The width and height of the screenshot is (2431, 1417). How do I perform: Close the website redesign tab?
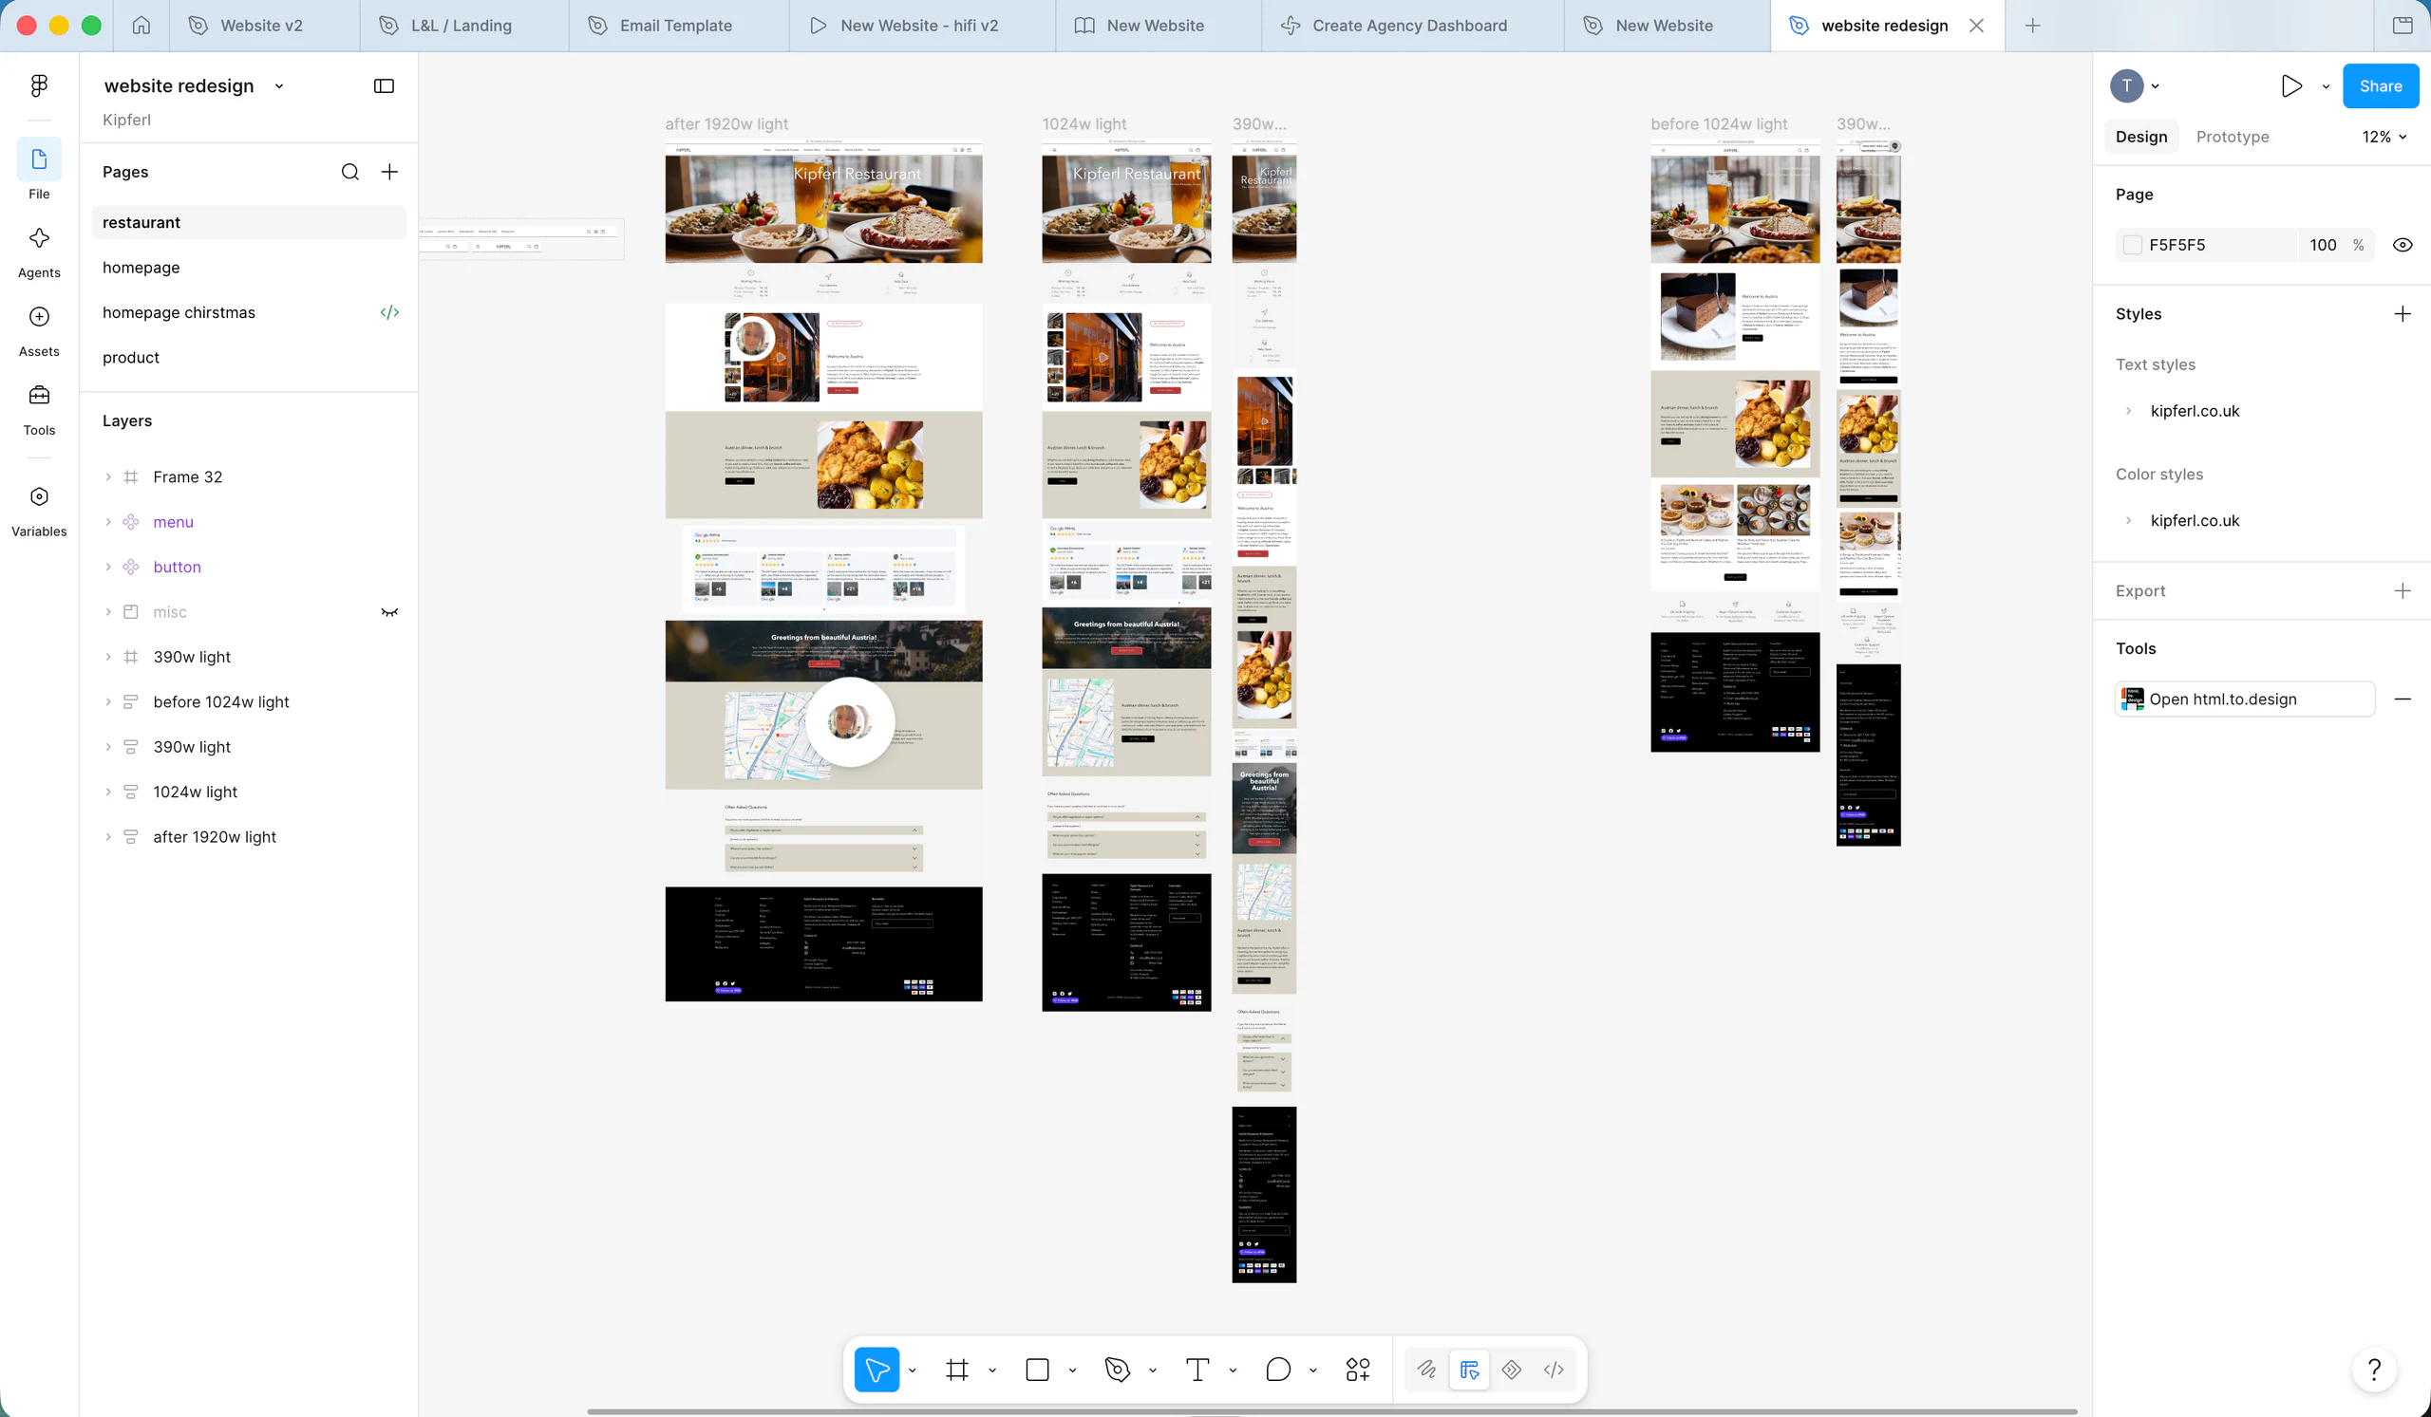pyautogui.click(x=1977, y=26)
